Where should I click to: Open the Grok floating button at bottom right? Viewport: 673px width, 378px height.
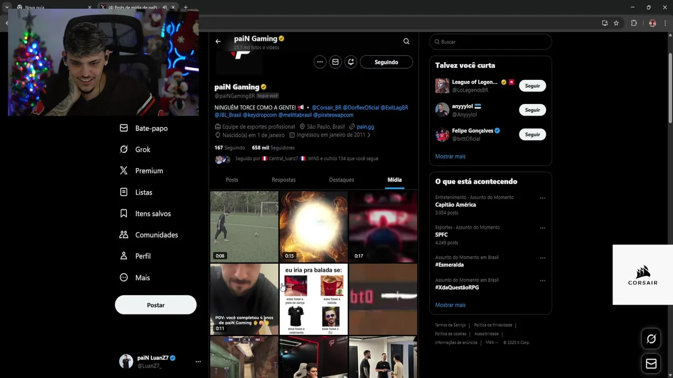coord(651,339)
